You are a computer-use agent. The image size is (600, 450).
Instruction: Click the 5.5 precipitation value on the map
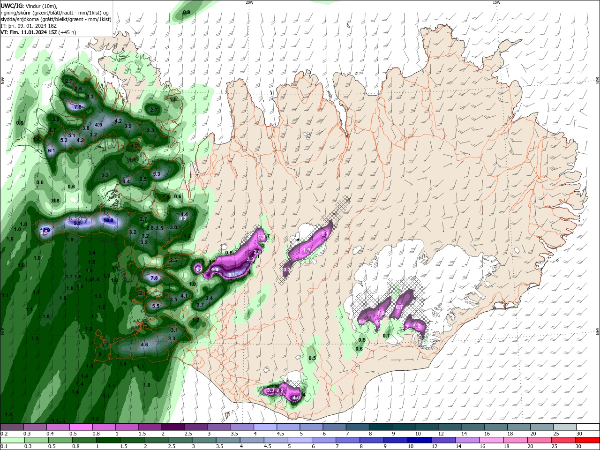156,306
